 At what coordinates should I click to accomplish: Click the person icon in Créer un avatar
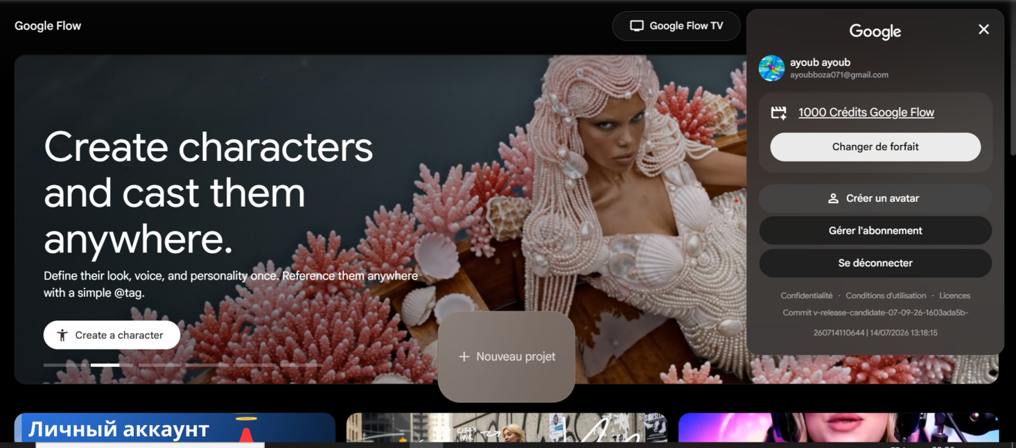(833, 198)
